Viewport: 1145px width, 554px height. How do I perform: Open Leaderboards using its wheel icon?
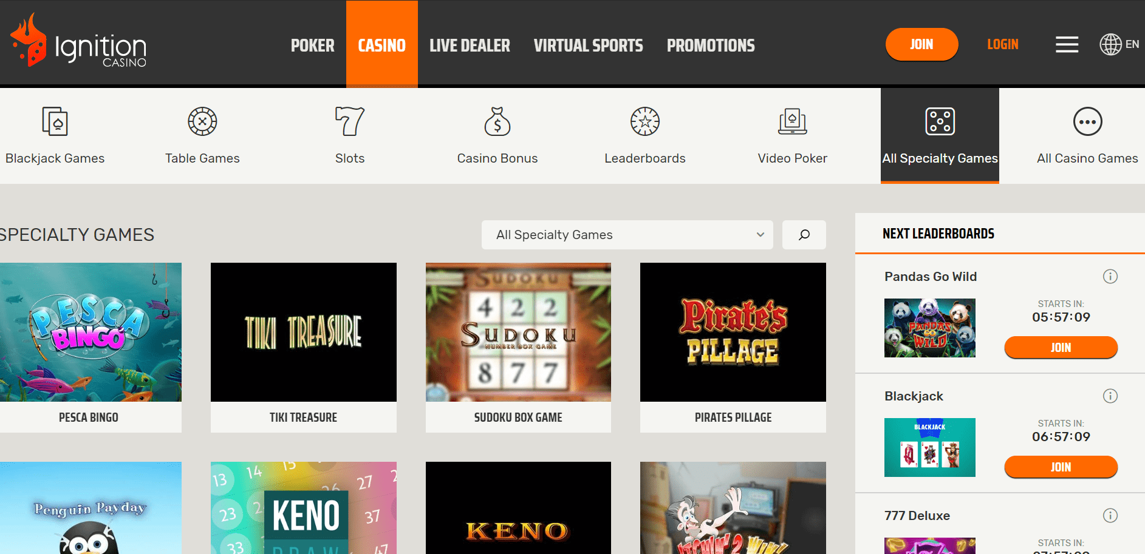click(644, 121)
